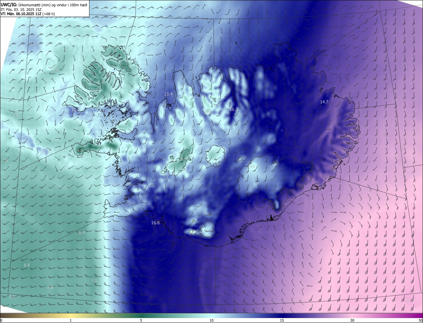The height and width of the screenshot is (323, 423).
Task: Click the colorbar tick label 5
Action: 141,321
